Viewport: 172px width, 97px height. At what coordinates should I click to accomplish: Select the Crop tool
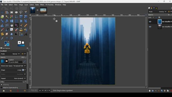tap(16, 17)
